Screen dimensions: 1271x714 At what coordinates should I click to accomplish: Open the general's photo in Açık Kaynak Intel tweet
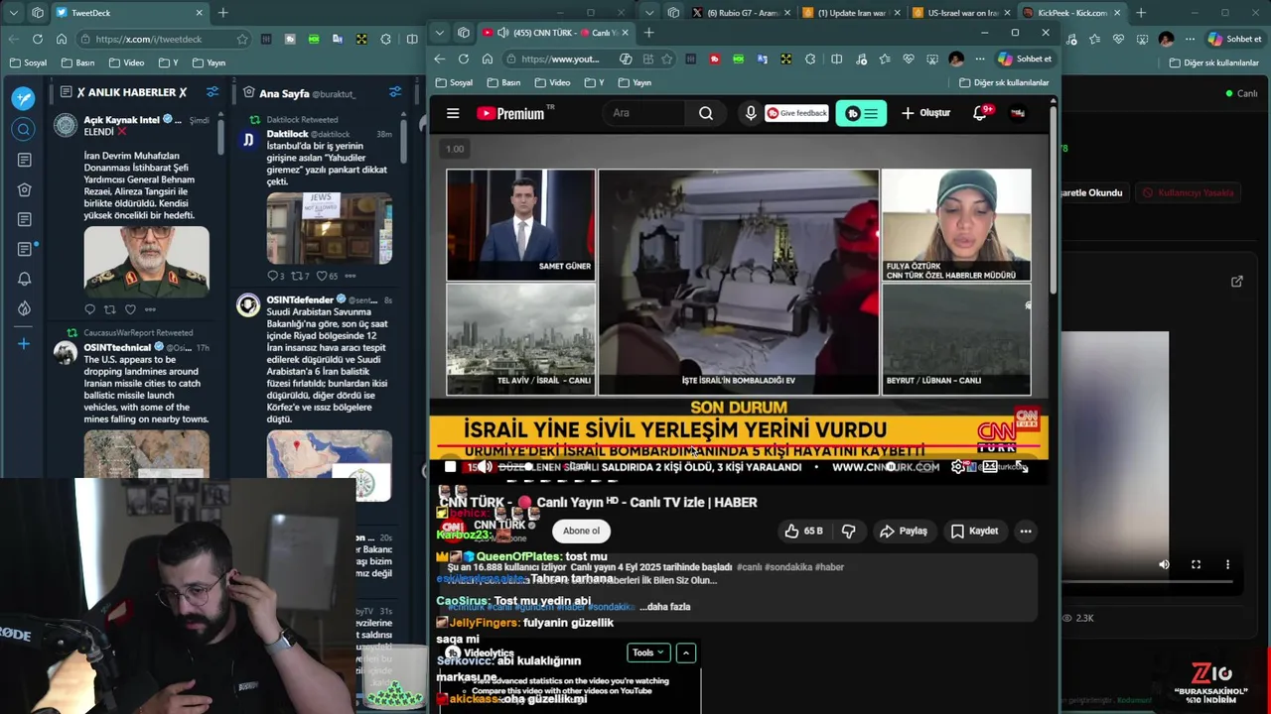click(147, 262)
